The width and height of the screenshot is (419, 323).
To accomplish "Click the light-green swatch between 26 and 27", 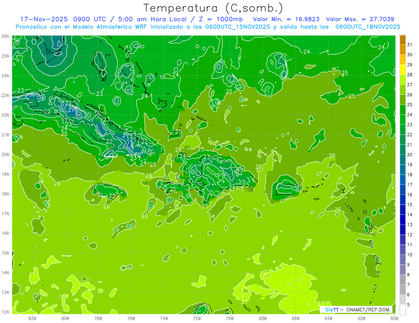I will click(x=403, y=90).
